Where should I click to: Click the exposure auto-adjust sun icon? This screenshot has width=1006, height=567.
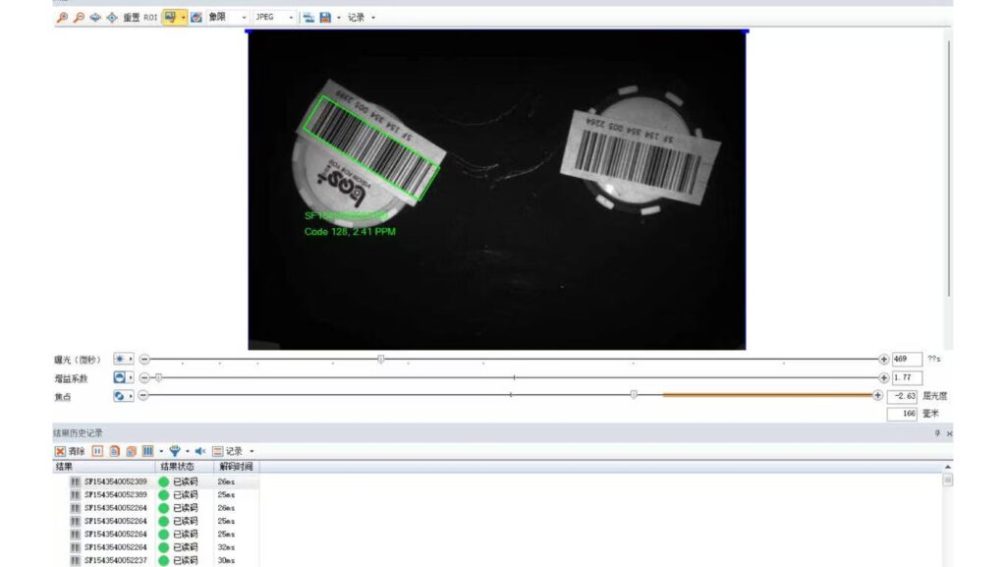point(119,360)
